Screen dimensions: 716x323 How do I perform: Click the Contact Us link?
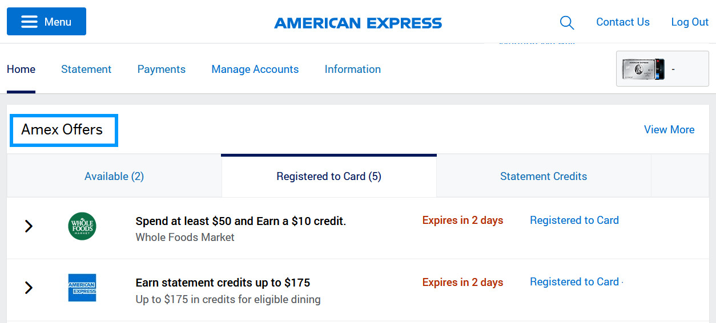coord(623,22)
